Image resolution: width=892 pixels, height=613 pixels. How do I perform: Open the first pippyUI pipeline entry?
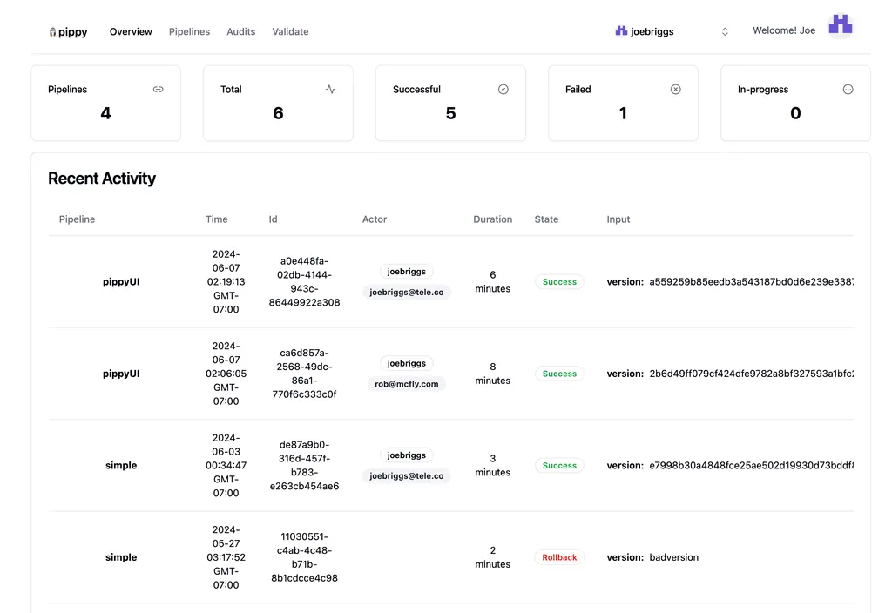pos(121,282)
